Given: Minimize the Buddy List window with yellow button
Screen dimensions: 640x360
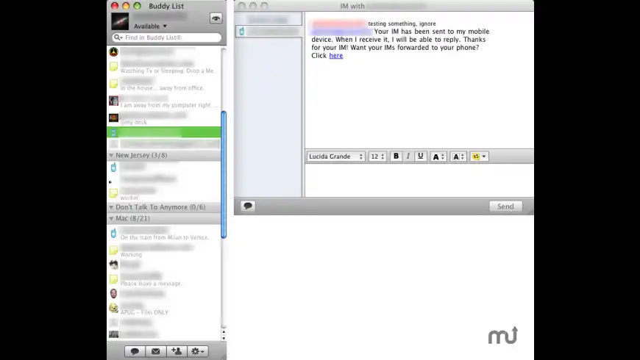Looking at the screenshot, I should coord(126,6).
